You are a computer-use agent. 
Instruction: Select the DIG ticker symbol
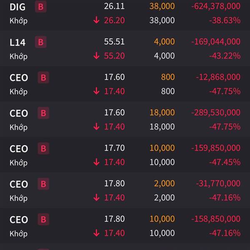(17, 7)
